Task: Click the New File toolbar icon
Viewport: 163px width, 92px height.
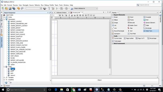Action: [x=3, y=8]
